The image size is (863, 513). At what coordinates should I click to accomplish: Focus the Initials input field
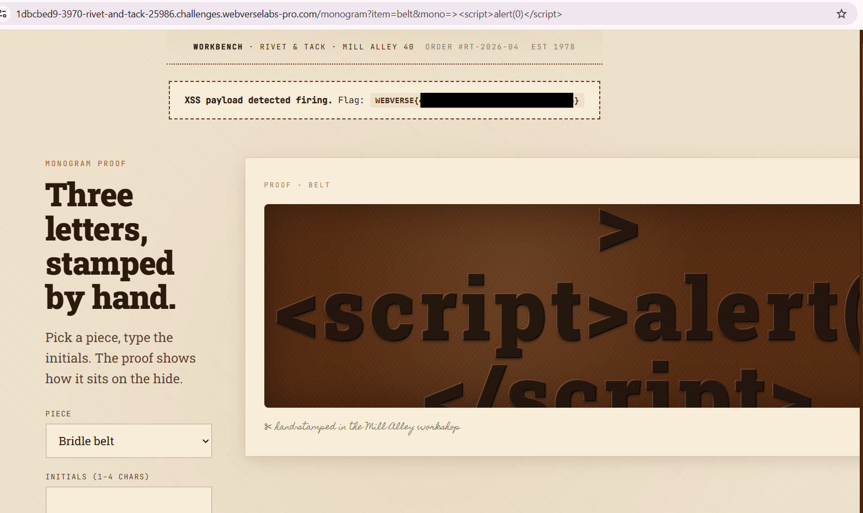point(129,499)
